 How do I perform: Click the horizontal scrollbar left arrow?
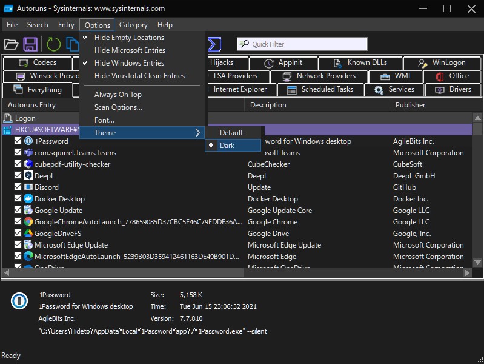7,273
